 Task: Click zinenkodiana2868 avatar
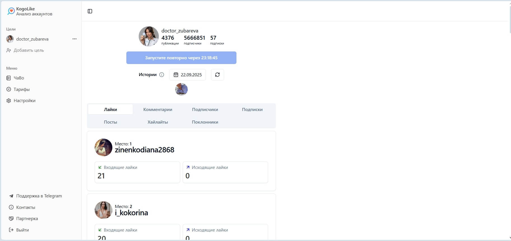[103, 147]
